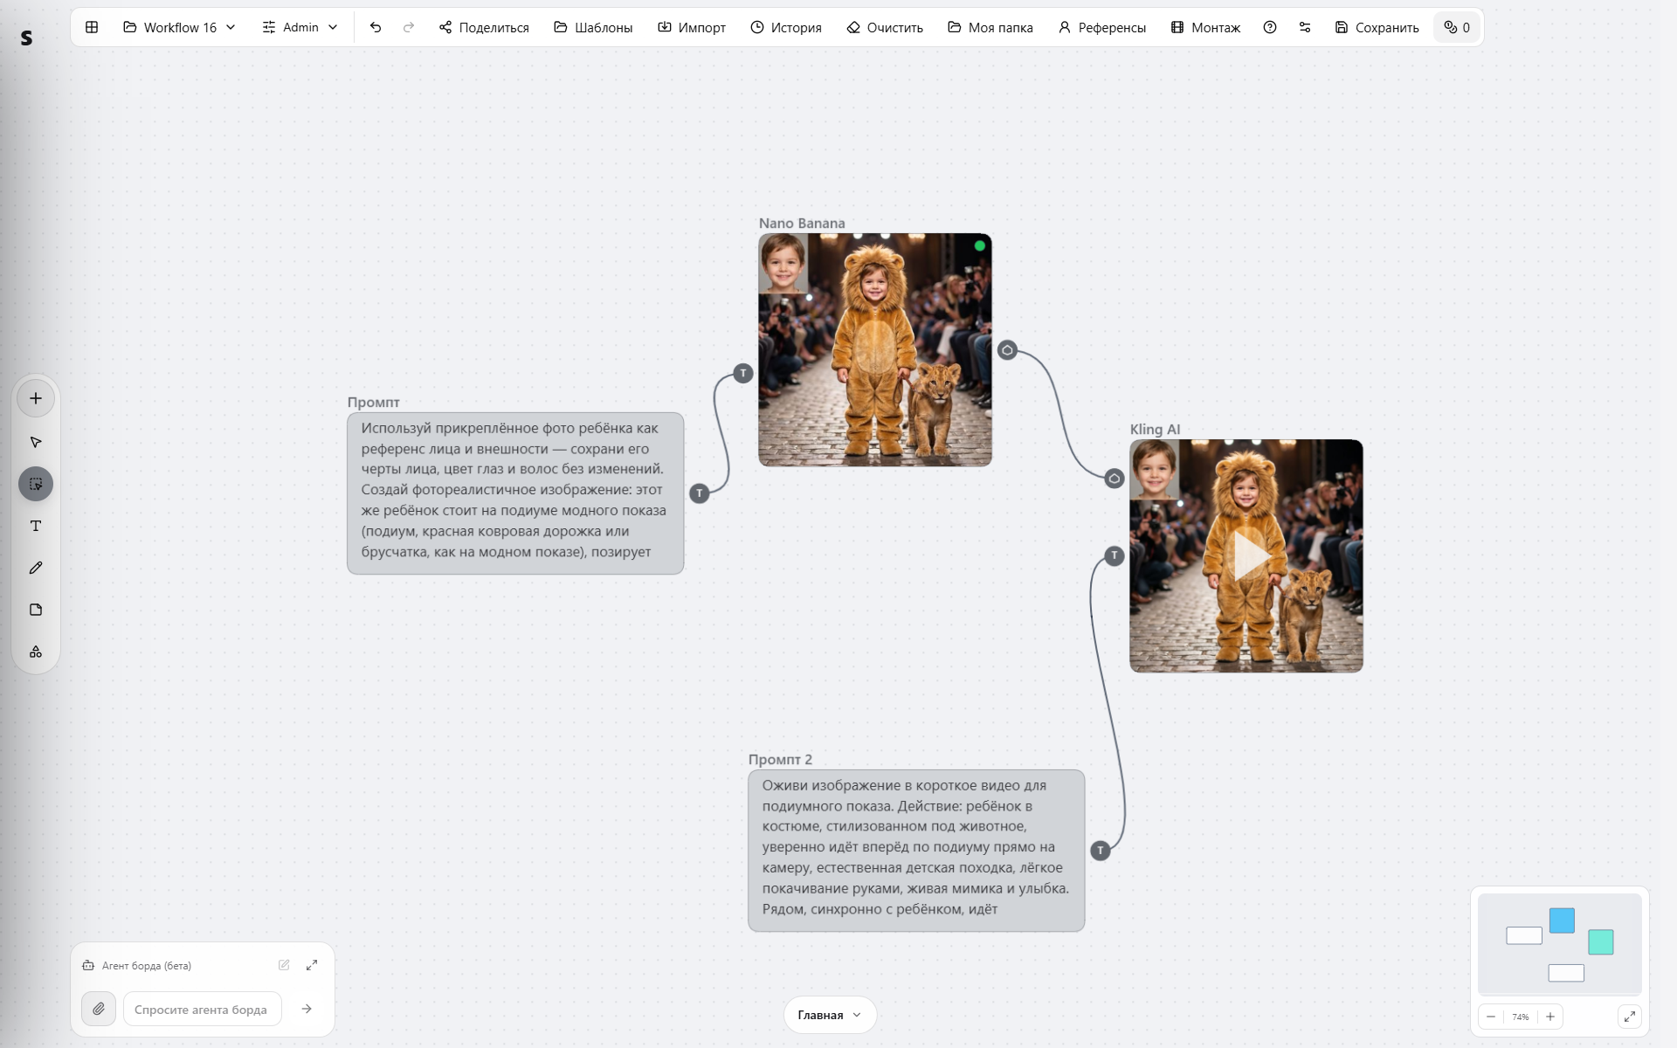
Task: Open the settings sliders icon in toolbar
Action: click(x=1305, y=27)
